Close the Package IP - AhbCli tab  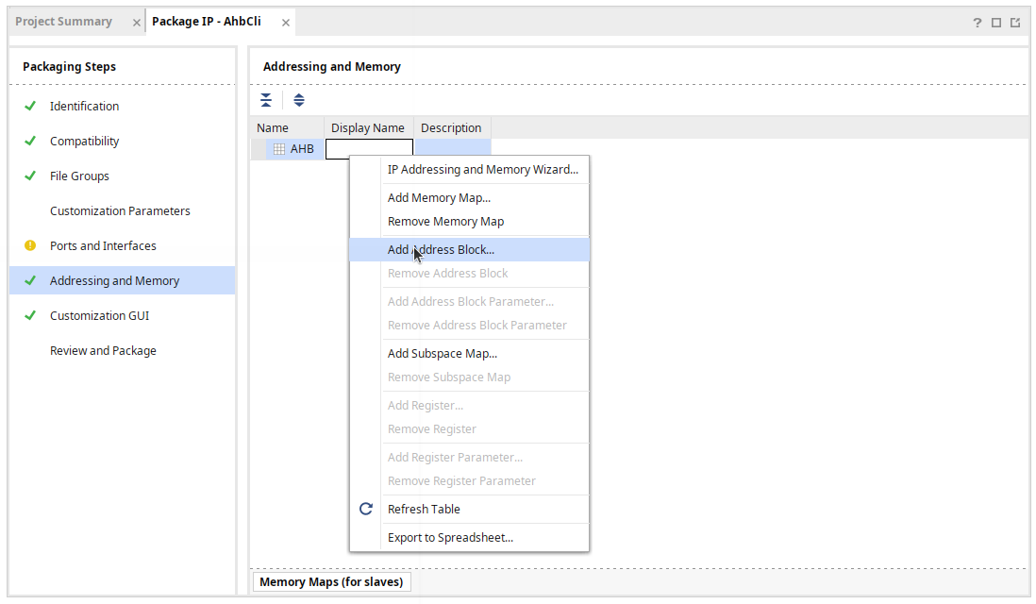(x=286, y=23)
